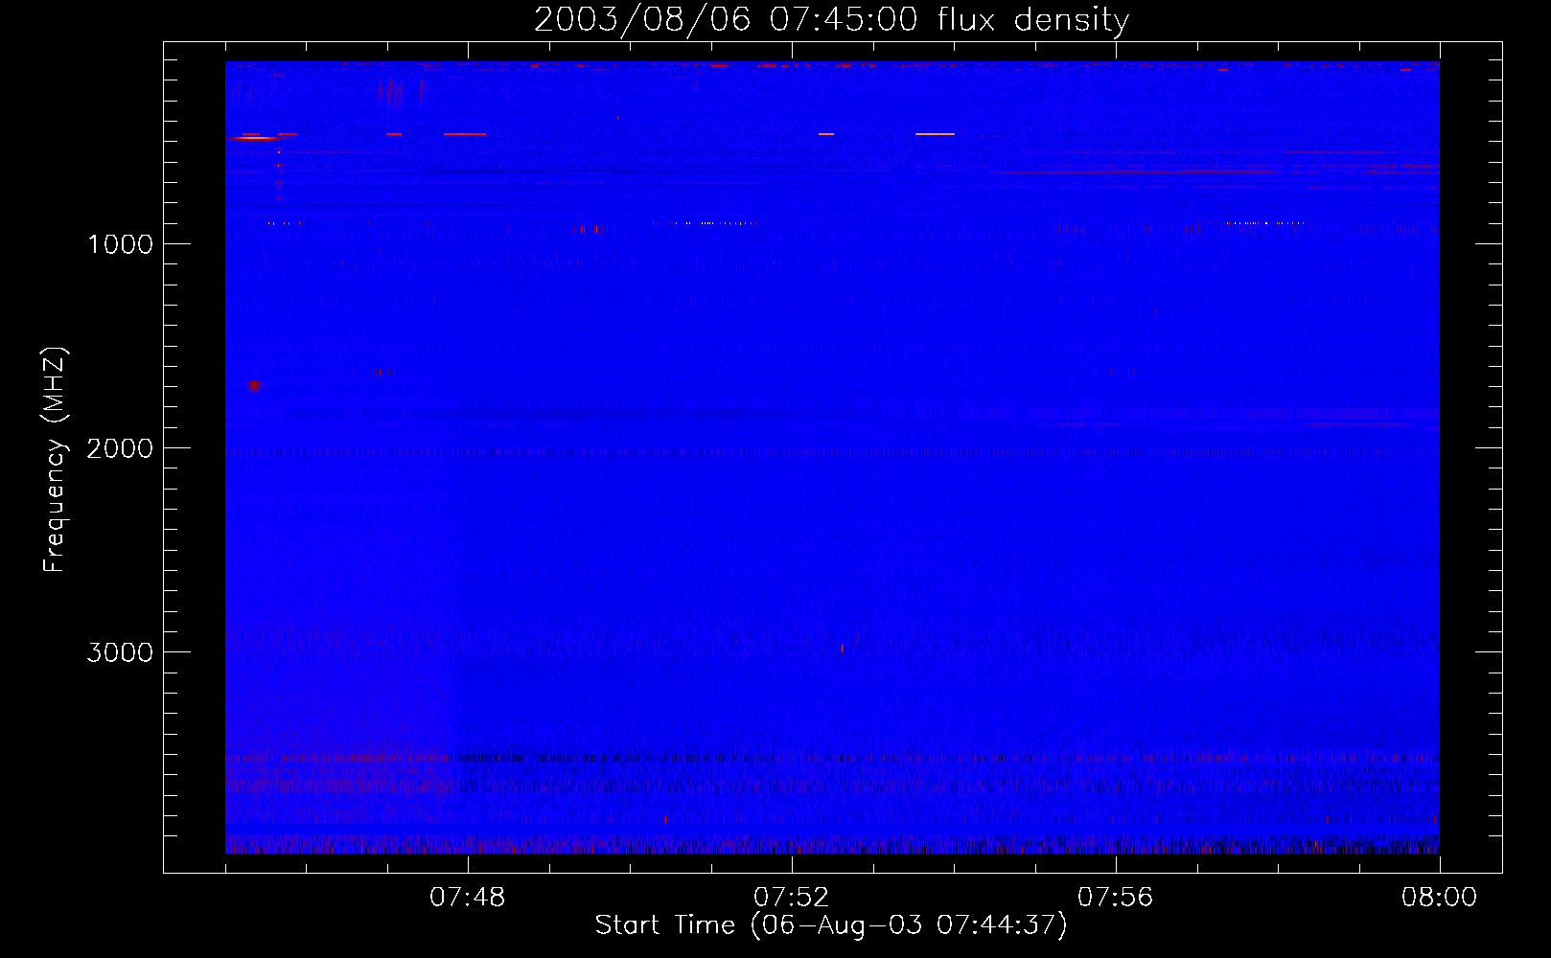Click the 2000 frequency tick label
Screen dimensions: 1551x958
(x=120, y=448)
